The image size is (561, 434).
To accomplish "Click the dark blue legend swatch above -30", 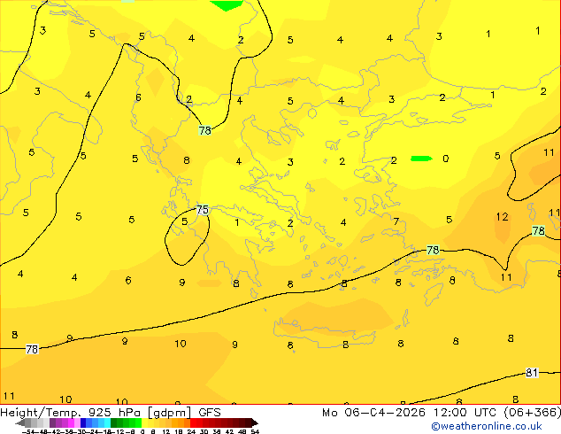I will coord(83,423).
